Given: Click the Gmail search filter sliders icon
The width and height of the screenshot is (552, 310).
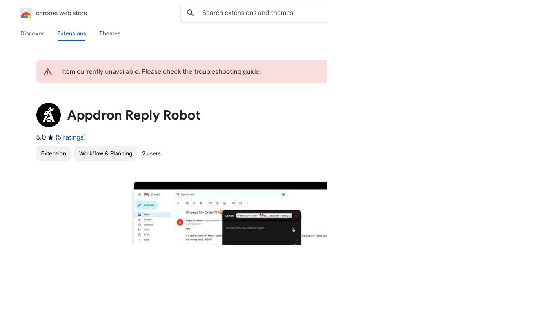Looking at the screenshot, I should [x=283, y=195].
